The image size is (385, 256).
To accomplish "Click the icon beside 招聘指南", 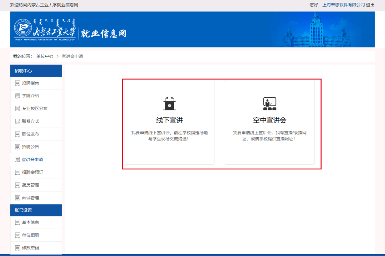I will click(17, 83).
